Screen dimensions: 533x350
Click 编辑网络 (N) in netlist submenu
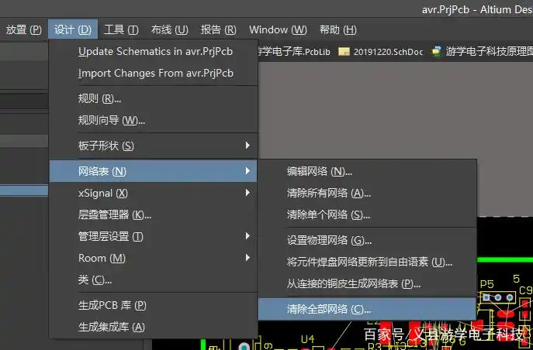pos(320,171)
